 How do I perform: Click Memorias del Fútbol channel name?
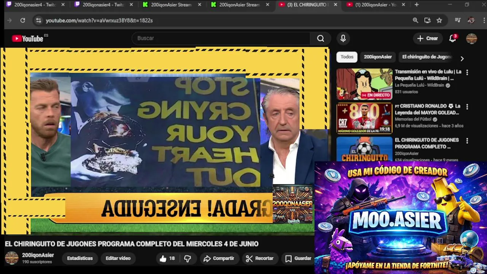click(414, 119)
